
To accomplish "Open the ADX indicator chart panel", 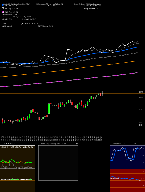I will click(x=17, y=157).
